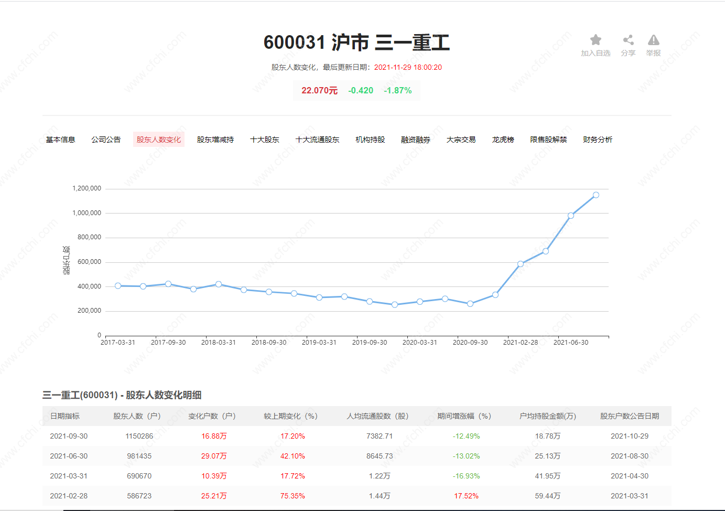Screen dimensions: 725x511
Task: Go to 机构持股 tab
Action: tap(370, 140)
